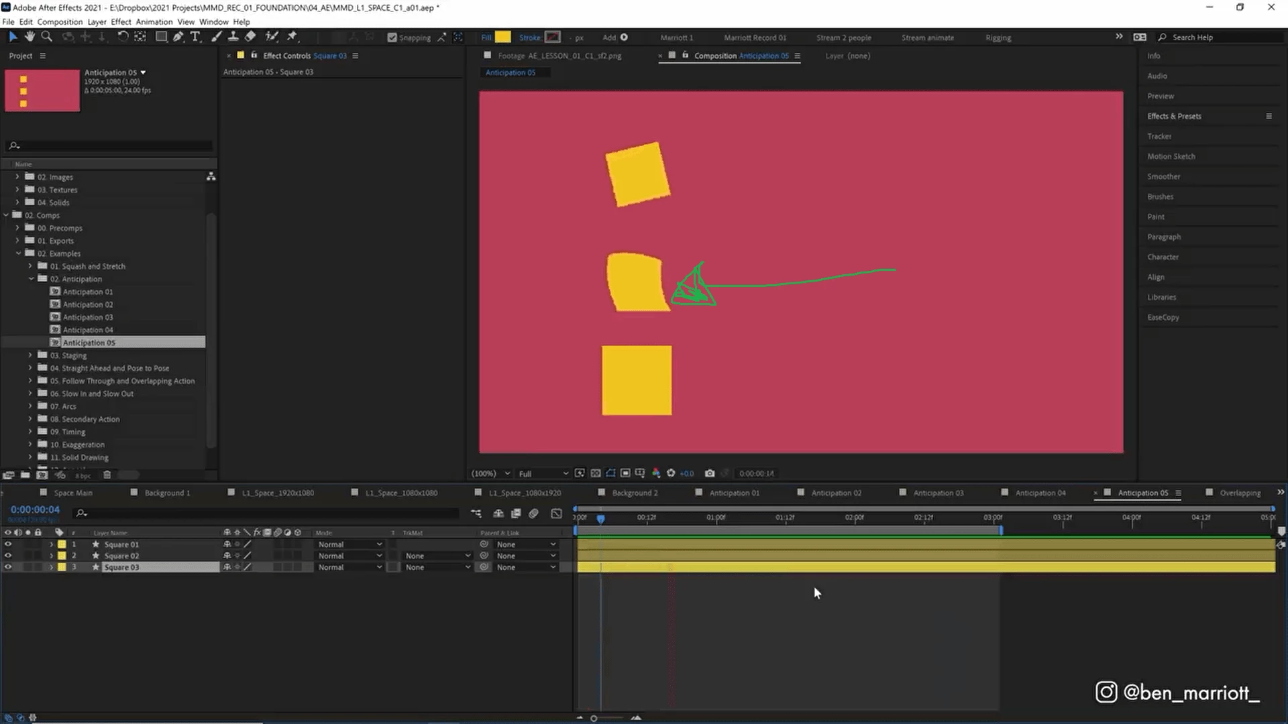Select the Zoom magnifier tool
The height and width of the screenshot is (724, 1288).
[46, 37]
